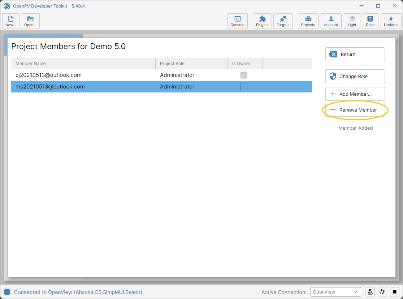Viewport: 403px width, 299px height.
Task: Open the Plugins puzzle-piece icon
Action: (262, 21)
